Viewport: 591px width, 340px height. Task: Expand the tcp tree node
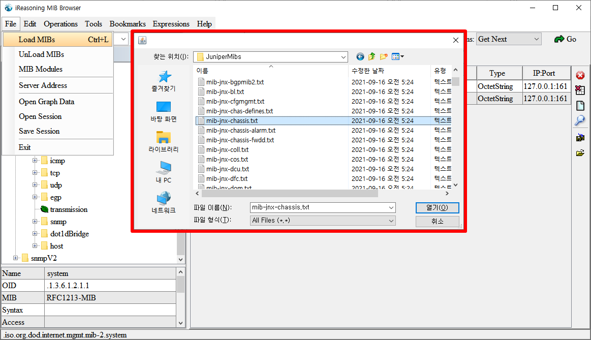[35, 173]
